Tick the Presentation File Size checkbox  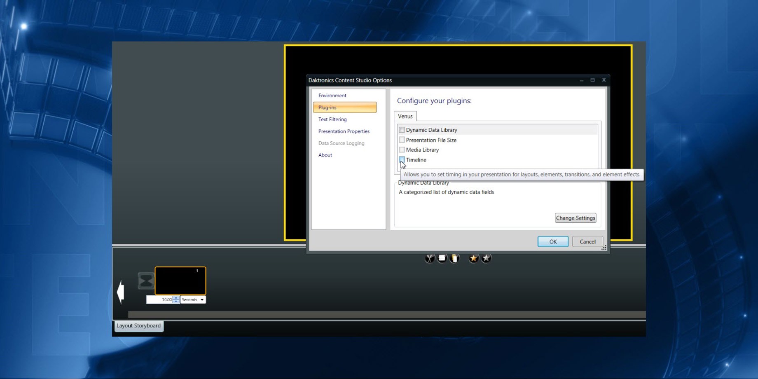click(402, 140)
